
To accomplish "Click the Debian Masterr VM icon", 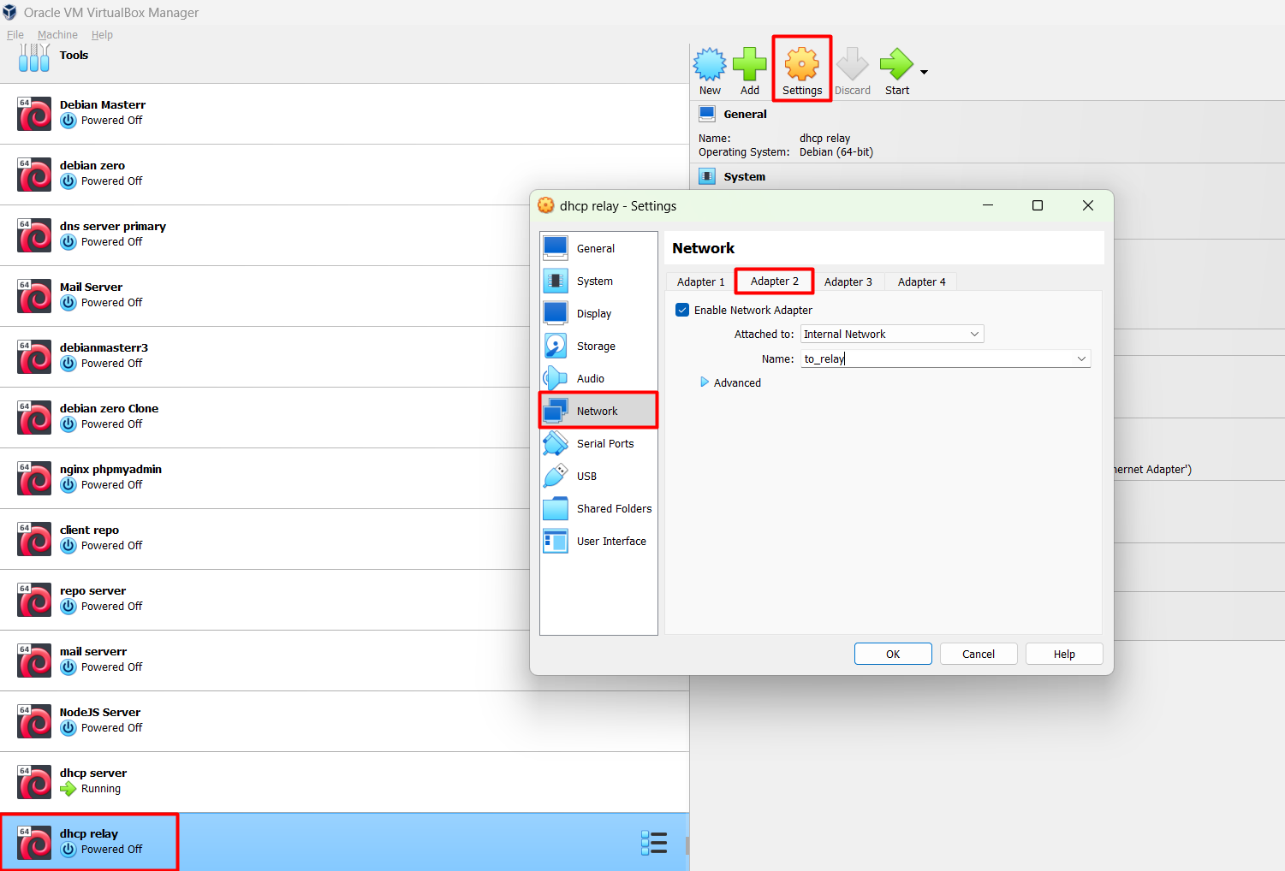I will pyautogui.click(x=34, y=114).
